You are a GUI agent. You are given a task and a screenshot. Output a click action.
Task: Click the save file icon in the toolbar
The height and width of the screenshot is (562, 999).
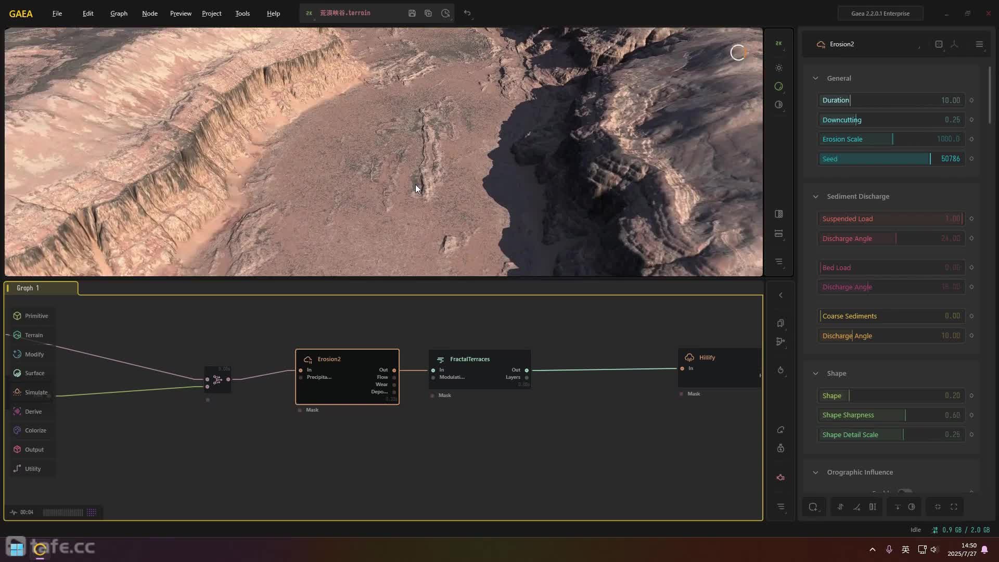pyautogui.click(x=412, y=13)
